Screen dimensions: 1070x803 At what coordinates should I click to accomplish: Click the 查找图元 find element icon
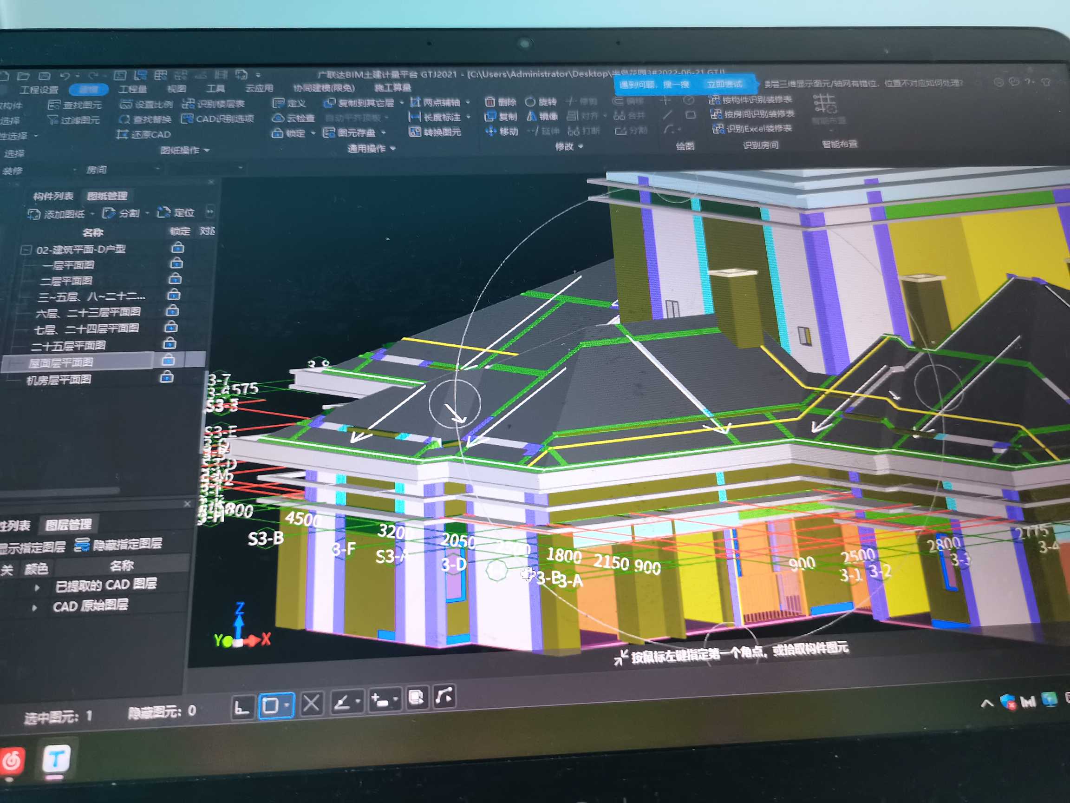(53, 105)
